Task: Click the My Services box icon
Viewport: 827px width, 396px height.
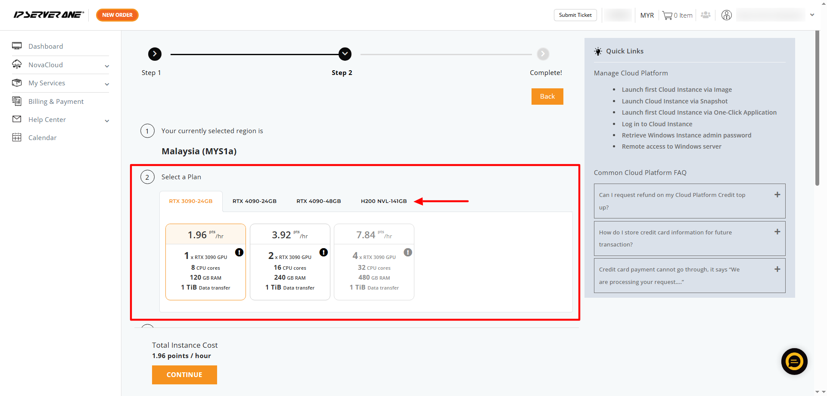Action: (17, 83)
